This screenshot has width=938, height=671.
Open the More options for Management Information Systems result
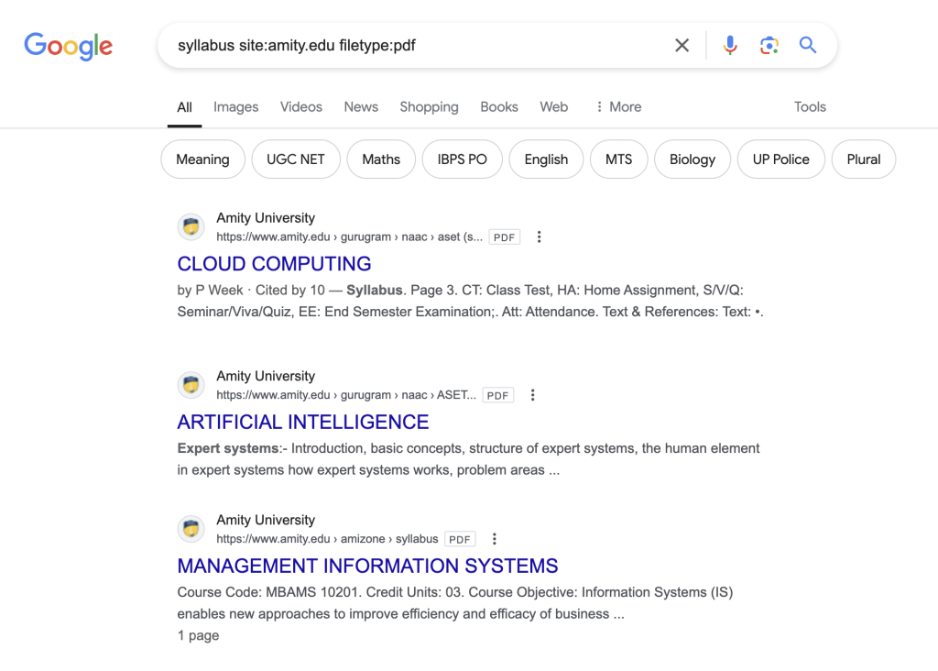coord(494,539)
